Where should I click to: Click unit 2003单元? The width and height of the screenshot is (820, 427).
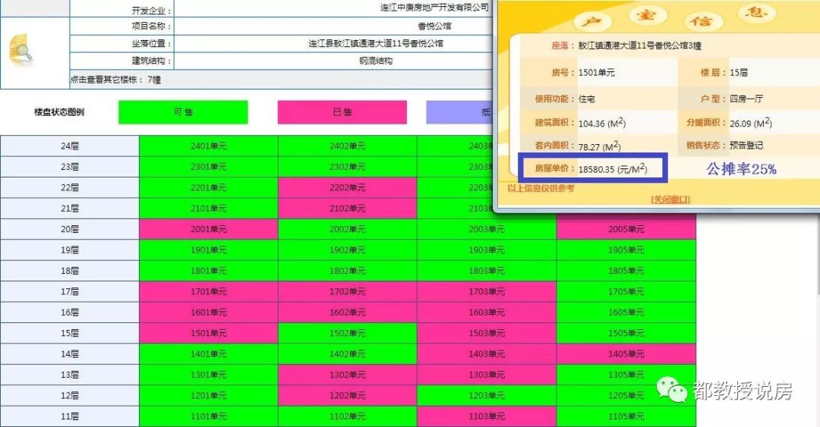click(x=487, y=230)
